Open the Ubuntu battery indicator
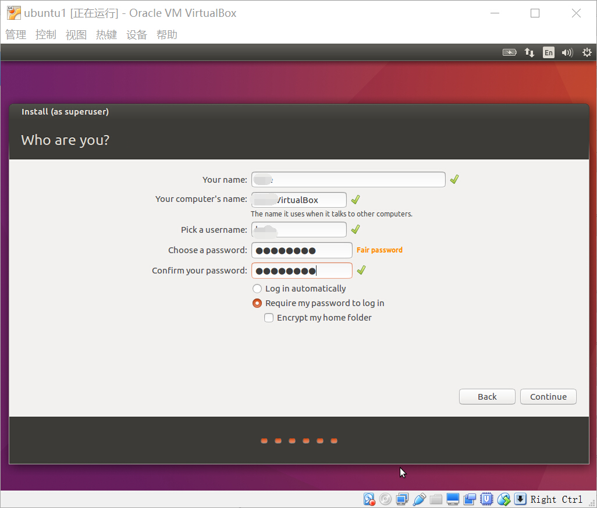597x508 pixels. [510, 52]
